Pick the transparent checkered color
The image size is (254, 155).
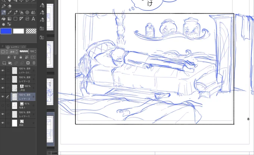[31, 31]
